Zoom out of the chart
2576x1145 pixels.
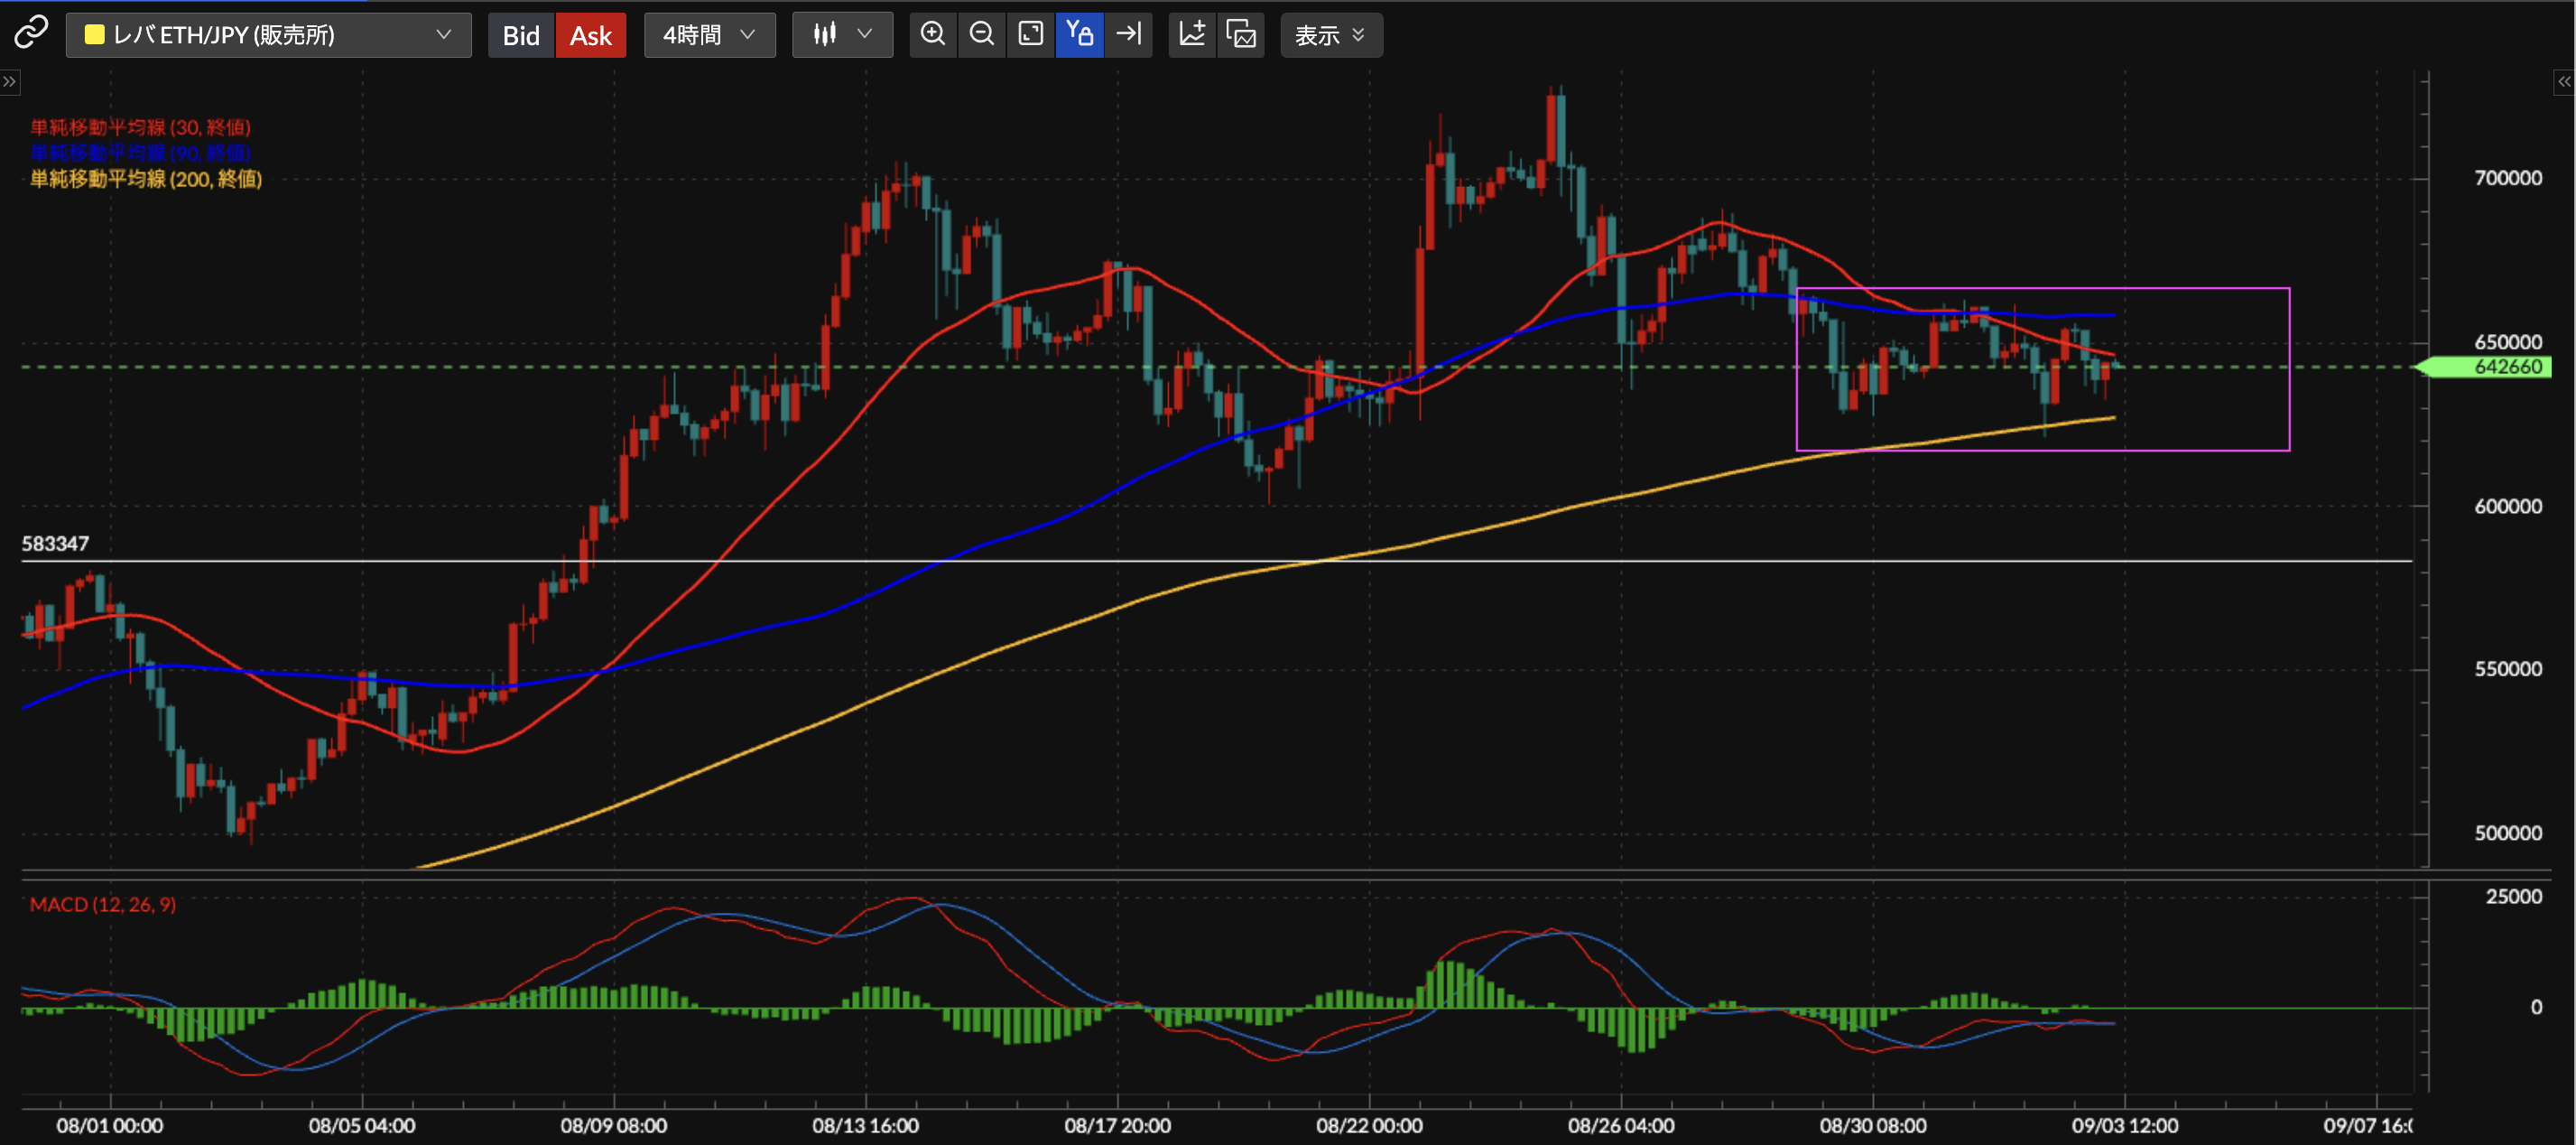click(x=981, y=34)
